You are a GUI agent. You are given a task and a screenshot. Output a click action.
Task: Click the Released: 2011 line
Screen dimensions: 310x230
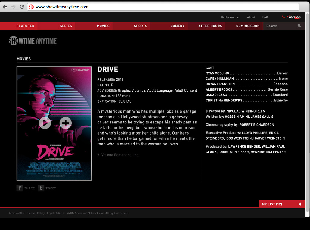click(110, 79)
